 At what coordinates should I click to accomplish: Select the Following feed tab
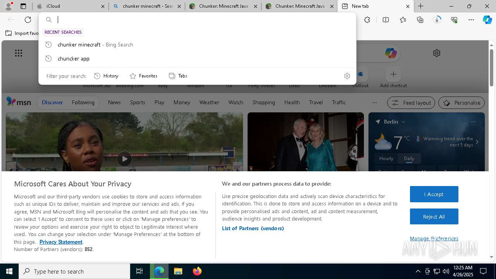(83, 102)
